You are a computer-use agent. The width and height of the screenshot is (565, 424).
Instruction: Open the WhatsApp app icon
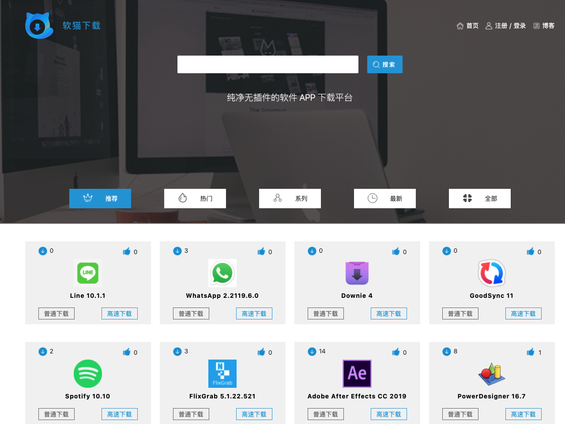[x=222, y=273]
